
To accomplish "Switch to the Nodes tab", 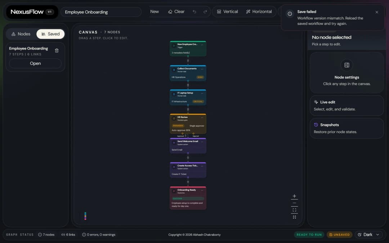I will coord(21,34).
